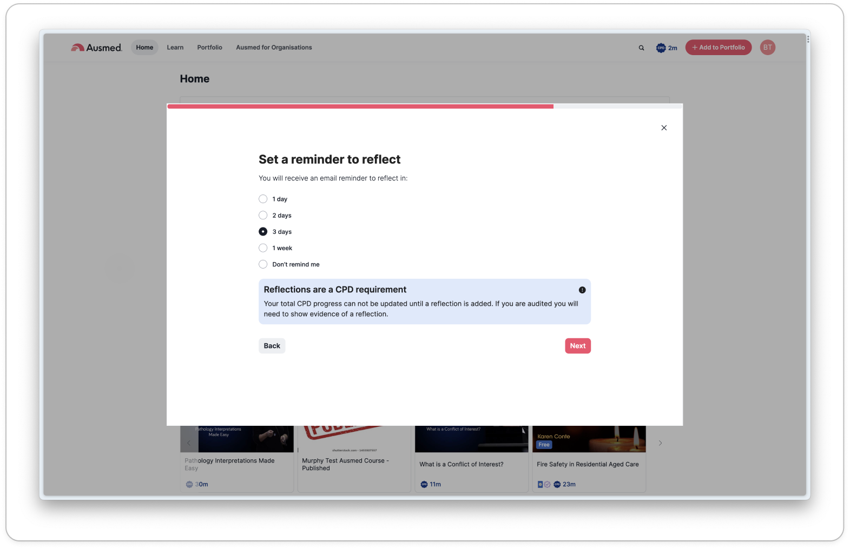Image resolution: width=850 pixels, height=549 pixels.
Task: Click the Ausmed logo
Action: coord(96,48)
